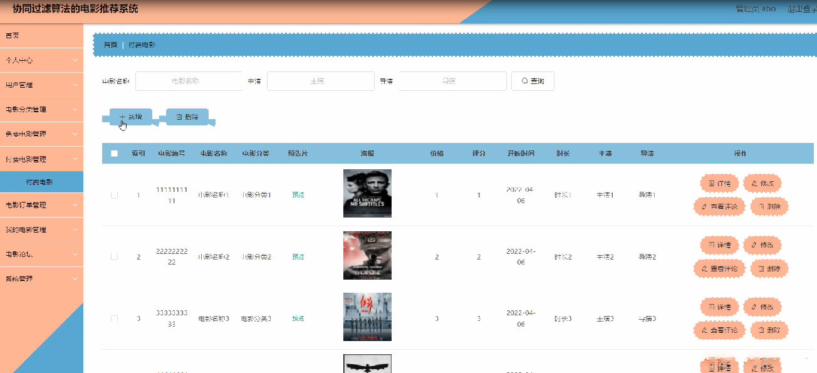Expand the 免费电影管理 sidebar chevron

(x=75, y=134)
